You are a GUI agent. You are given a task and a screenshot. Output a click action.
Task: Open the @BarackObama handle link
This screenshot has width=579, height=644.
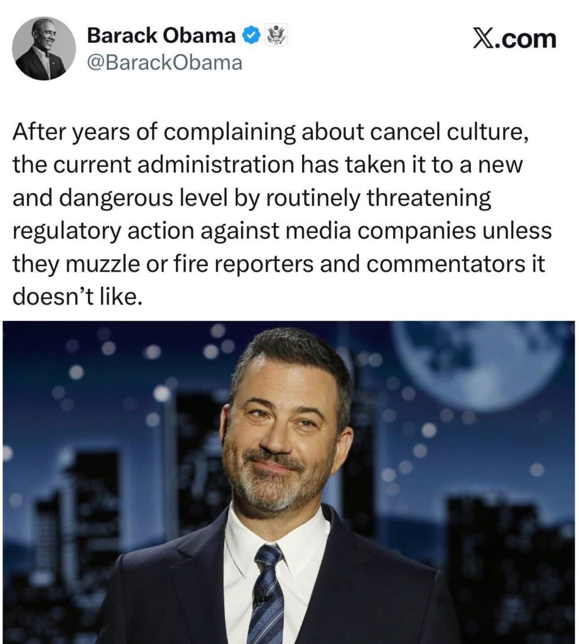click(165, 63)
